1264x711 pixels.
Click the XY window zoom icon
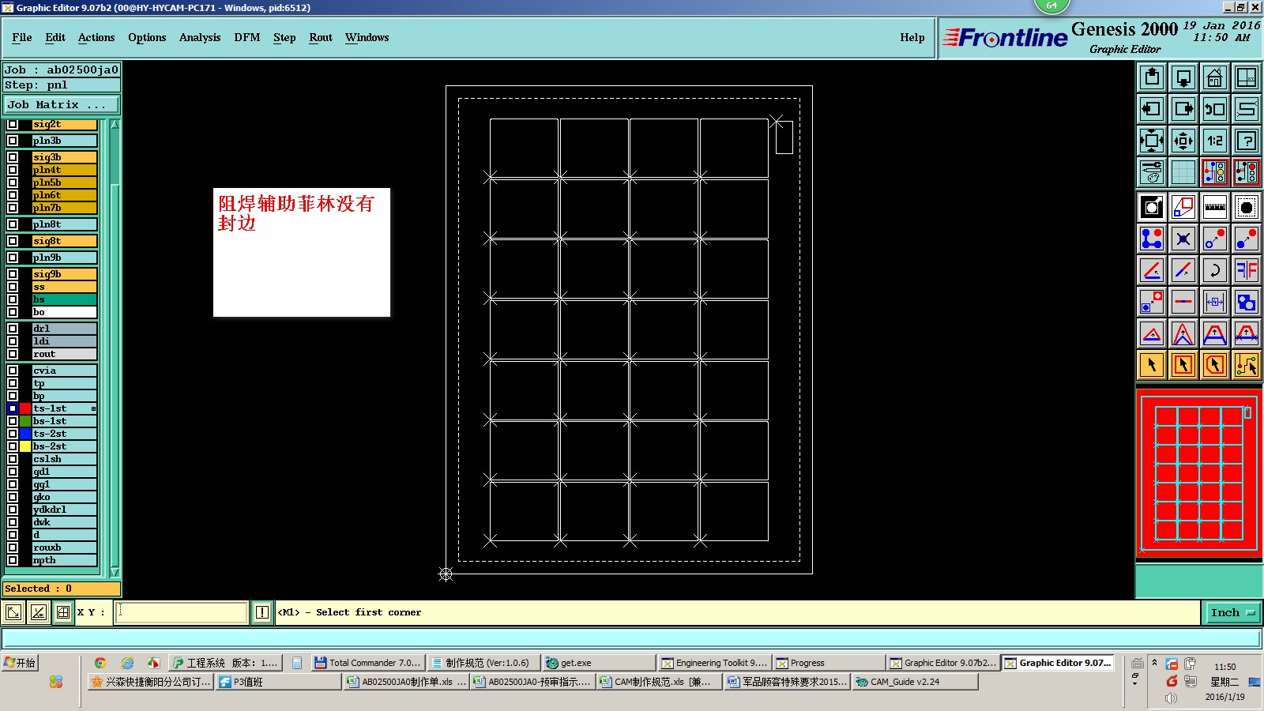point(1247,77)
